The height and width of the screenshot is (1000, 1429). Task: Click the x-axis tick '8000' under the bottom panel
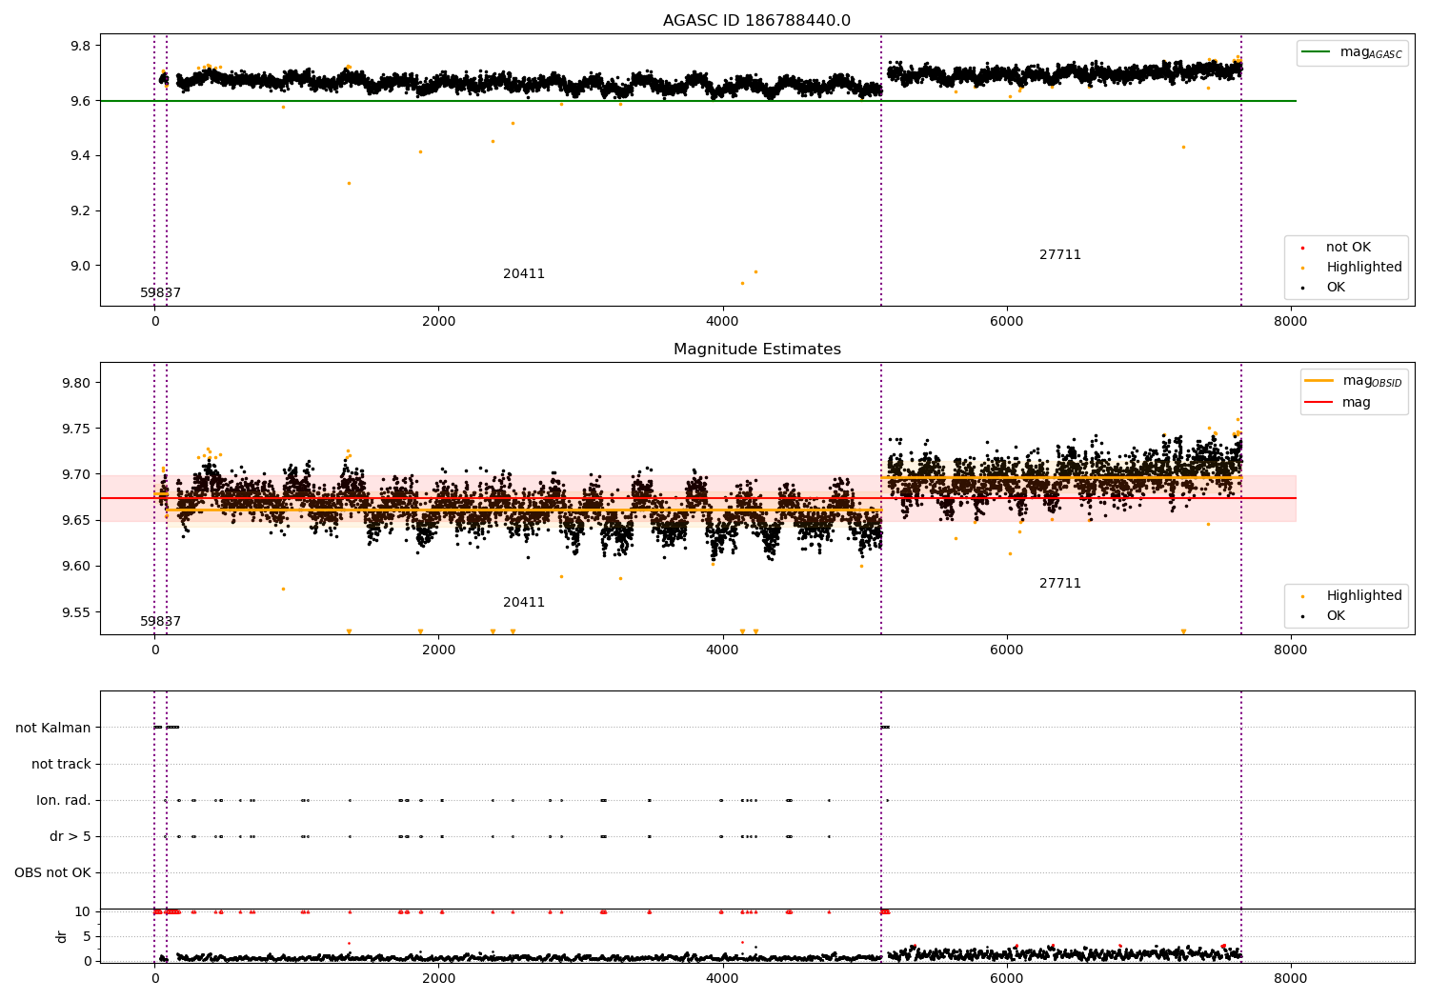click(1290, 978)
